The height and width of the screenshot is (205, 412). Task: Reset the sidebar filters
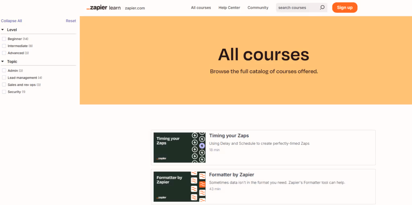71,21
